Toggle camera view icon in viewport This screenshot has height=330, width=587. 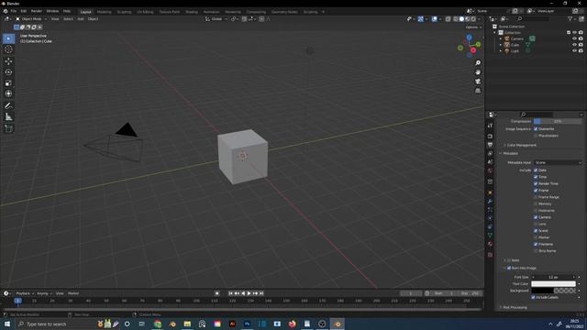point(478,82)
